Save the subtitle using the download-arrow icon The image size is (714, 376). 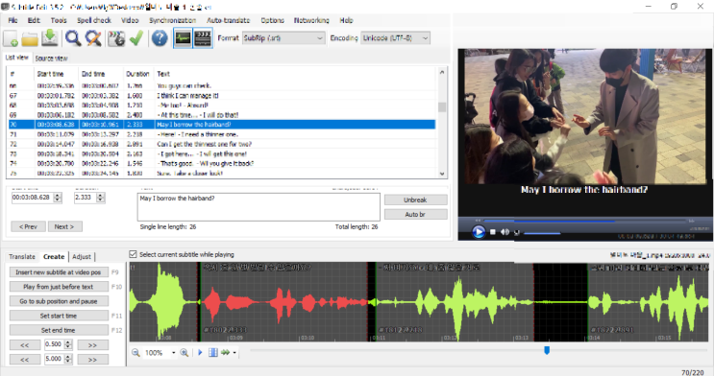50,38
